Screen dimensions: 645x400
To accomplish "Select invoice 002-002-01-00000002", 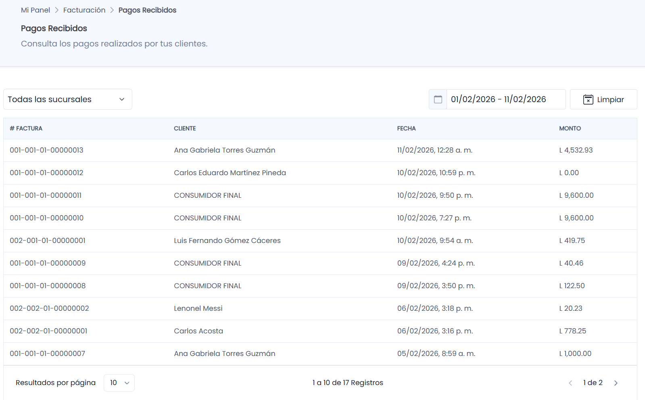I will tap(49, 308).
